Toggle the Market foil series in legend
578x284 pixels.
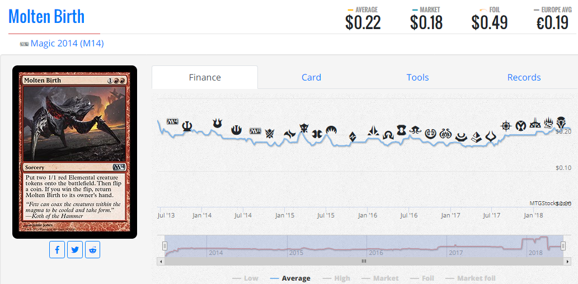pos(471,278)
